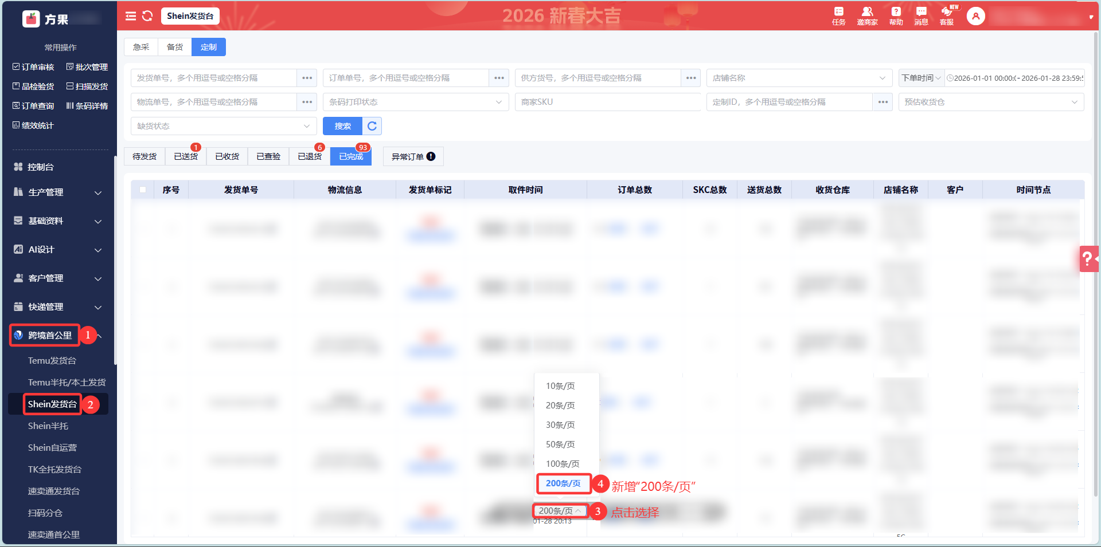1101x547 pixels.
Task: Click the 200条/页 page size selector
Action: (x=560, y=511)
